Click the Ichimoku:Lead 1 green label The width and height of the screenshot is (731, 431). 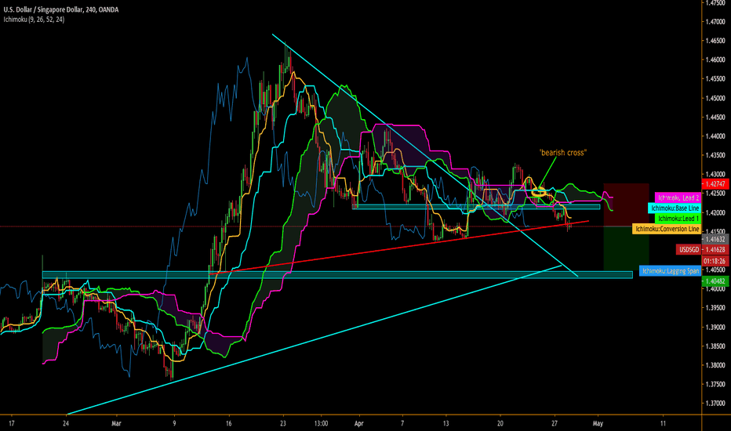pyautogui.click(x=678, y=218)
